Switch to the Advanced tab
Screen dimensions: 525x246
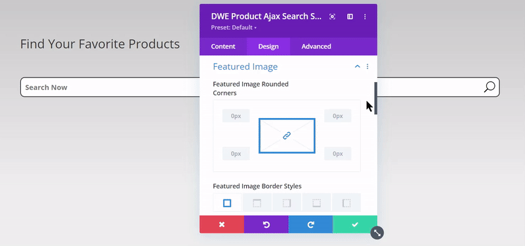[316, 47]
